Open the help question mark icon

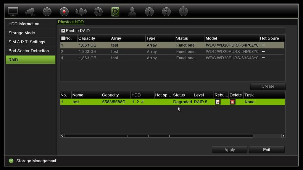[x=166, y=12]
